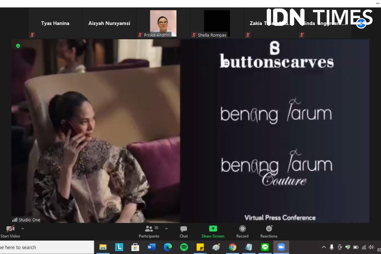Open Microsoft Store from the taskbar
381x254 pixels.
tap(135, 247)
